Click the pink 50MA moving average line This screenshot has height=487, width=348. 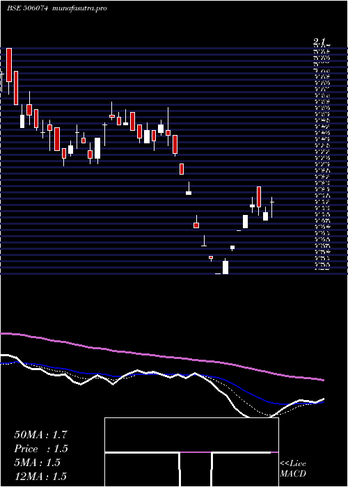161,356
